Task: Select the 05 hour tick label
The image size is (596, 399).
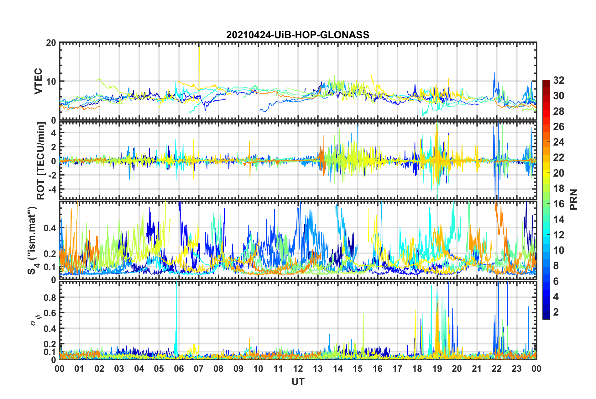Action: [x=159, y=369]
